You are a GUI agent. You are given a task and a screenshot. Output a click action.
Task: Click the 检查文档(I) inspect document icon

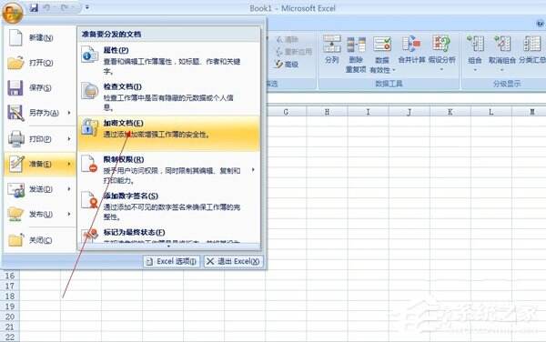pos(89,91)
